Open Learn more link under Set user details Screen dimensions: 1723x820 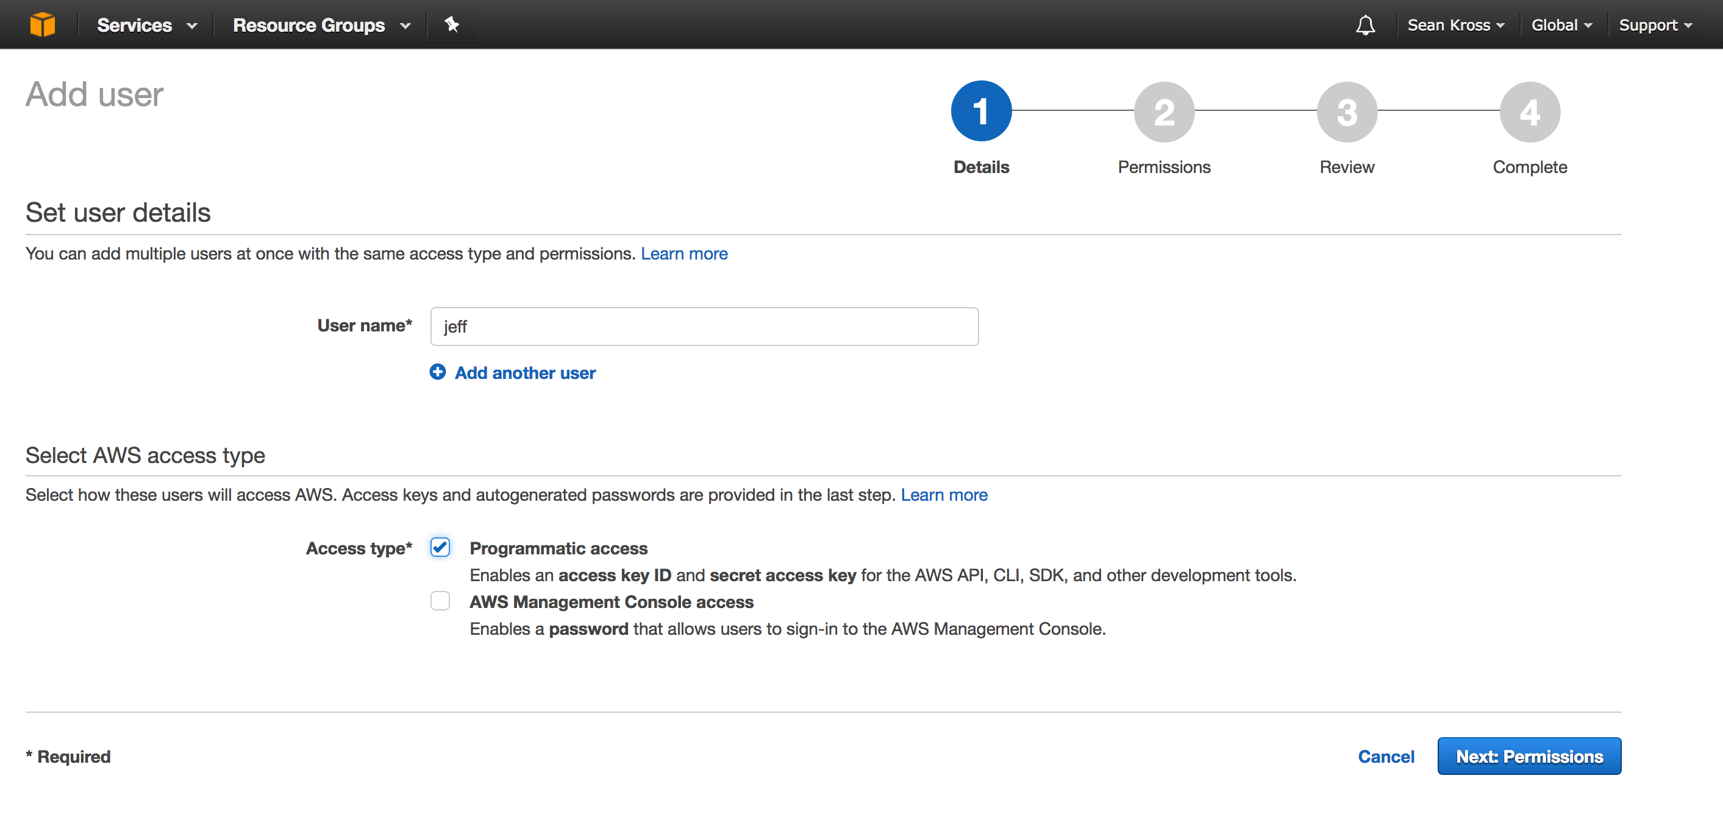[x=684, y=254]
